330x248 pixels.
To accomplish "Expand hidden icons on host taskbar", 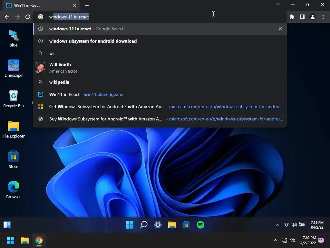I will click(x=275, y=240).
